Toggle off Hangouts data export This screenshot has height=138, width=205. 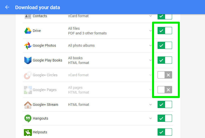(x=165, y=118)
